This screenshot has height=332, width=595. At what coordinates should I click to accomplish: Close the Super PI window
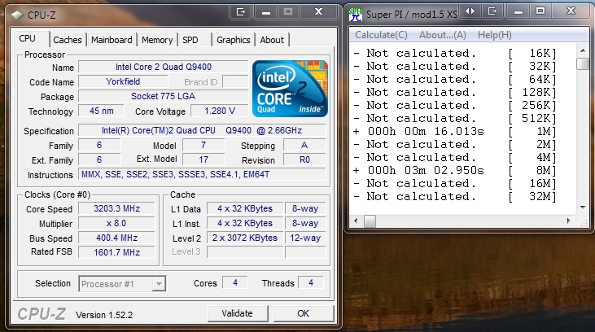(571, 11)
